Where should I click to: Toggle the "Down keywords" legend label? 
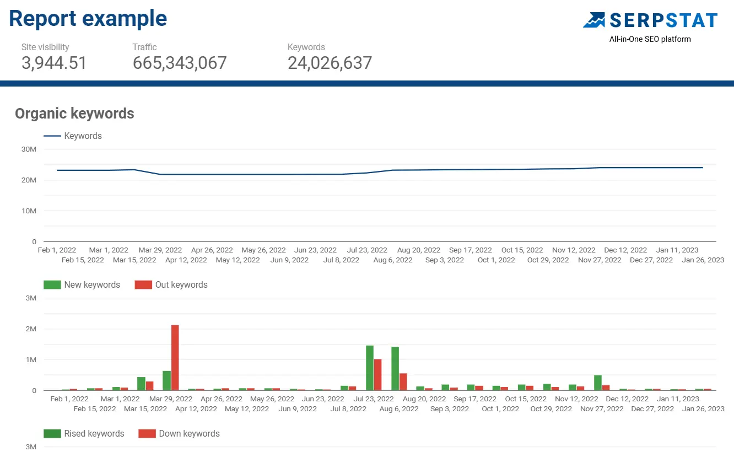click(x=189, y=434)
